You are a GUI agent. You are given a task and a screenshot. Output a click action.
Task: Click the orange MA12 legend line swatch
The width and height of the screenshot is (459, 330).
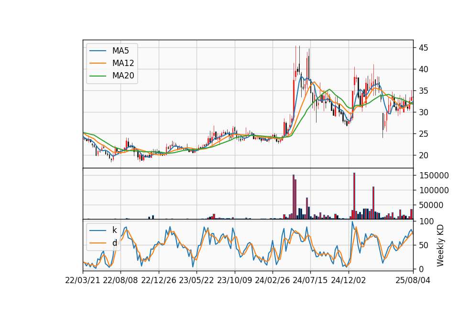click(x=98, y=63)
